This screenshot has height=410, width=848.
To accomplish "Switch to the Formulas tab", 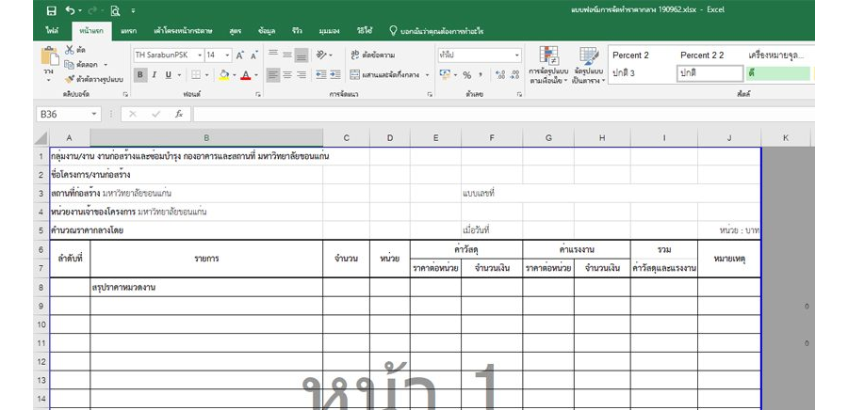I will 236,31.
